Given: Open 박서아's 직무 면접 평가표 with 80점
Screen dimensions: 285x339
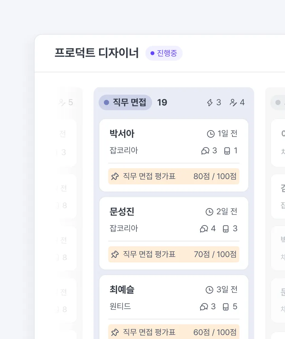Looking at the screenshot, I should [x=174, y=176].
